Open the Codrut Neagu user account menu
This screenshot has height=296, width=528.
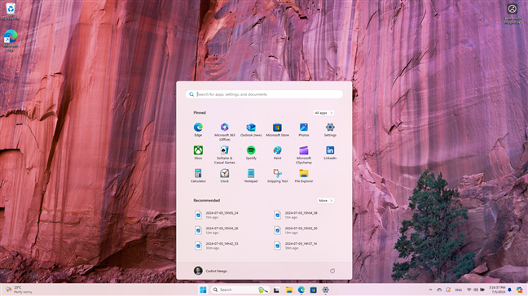[210, 271]
